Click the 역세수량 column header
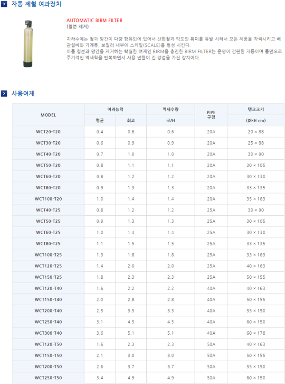 171,110
